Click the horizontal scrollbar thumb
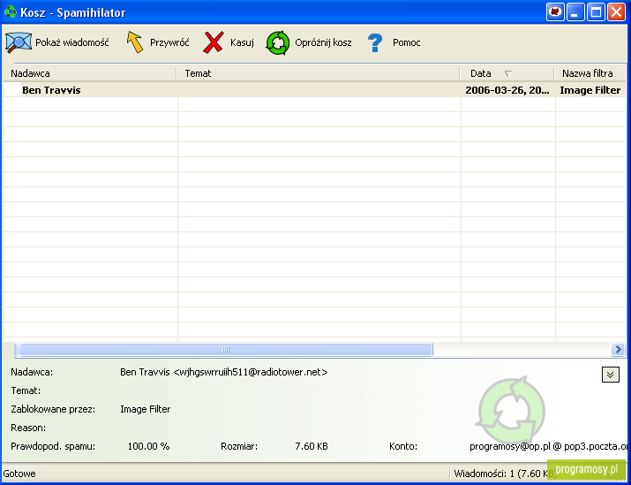 (226, 349)
